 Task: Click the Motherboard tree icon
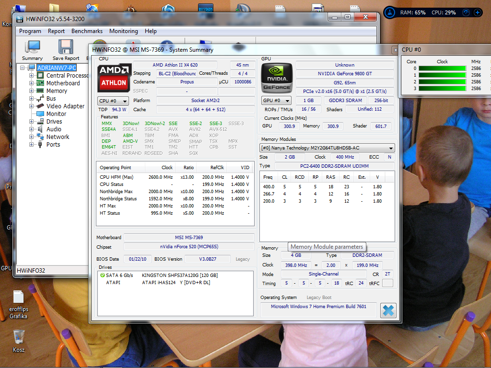tap(40, 83)
